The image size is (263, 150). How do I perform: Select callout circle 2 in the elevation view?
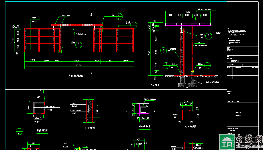coord(119,16)
